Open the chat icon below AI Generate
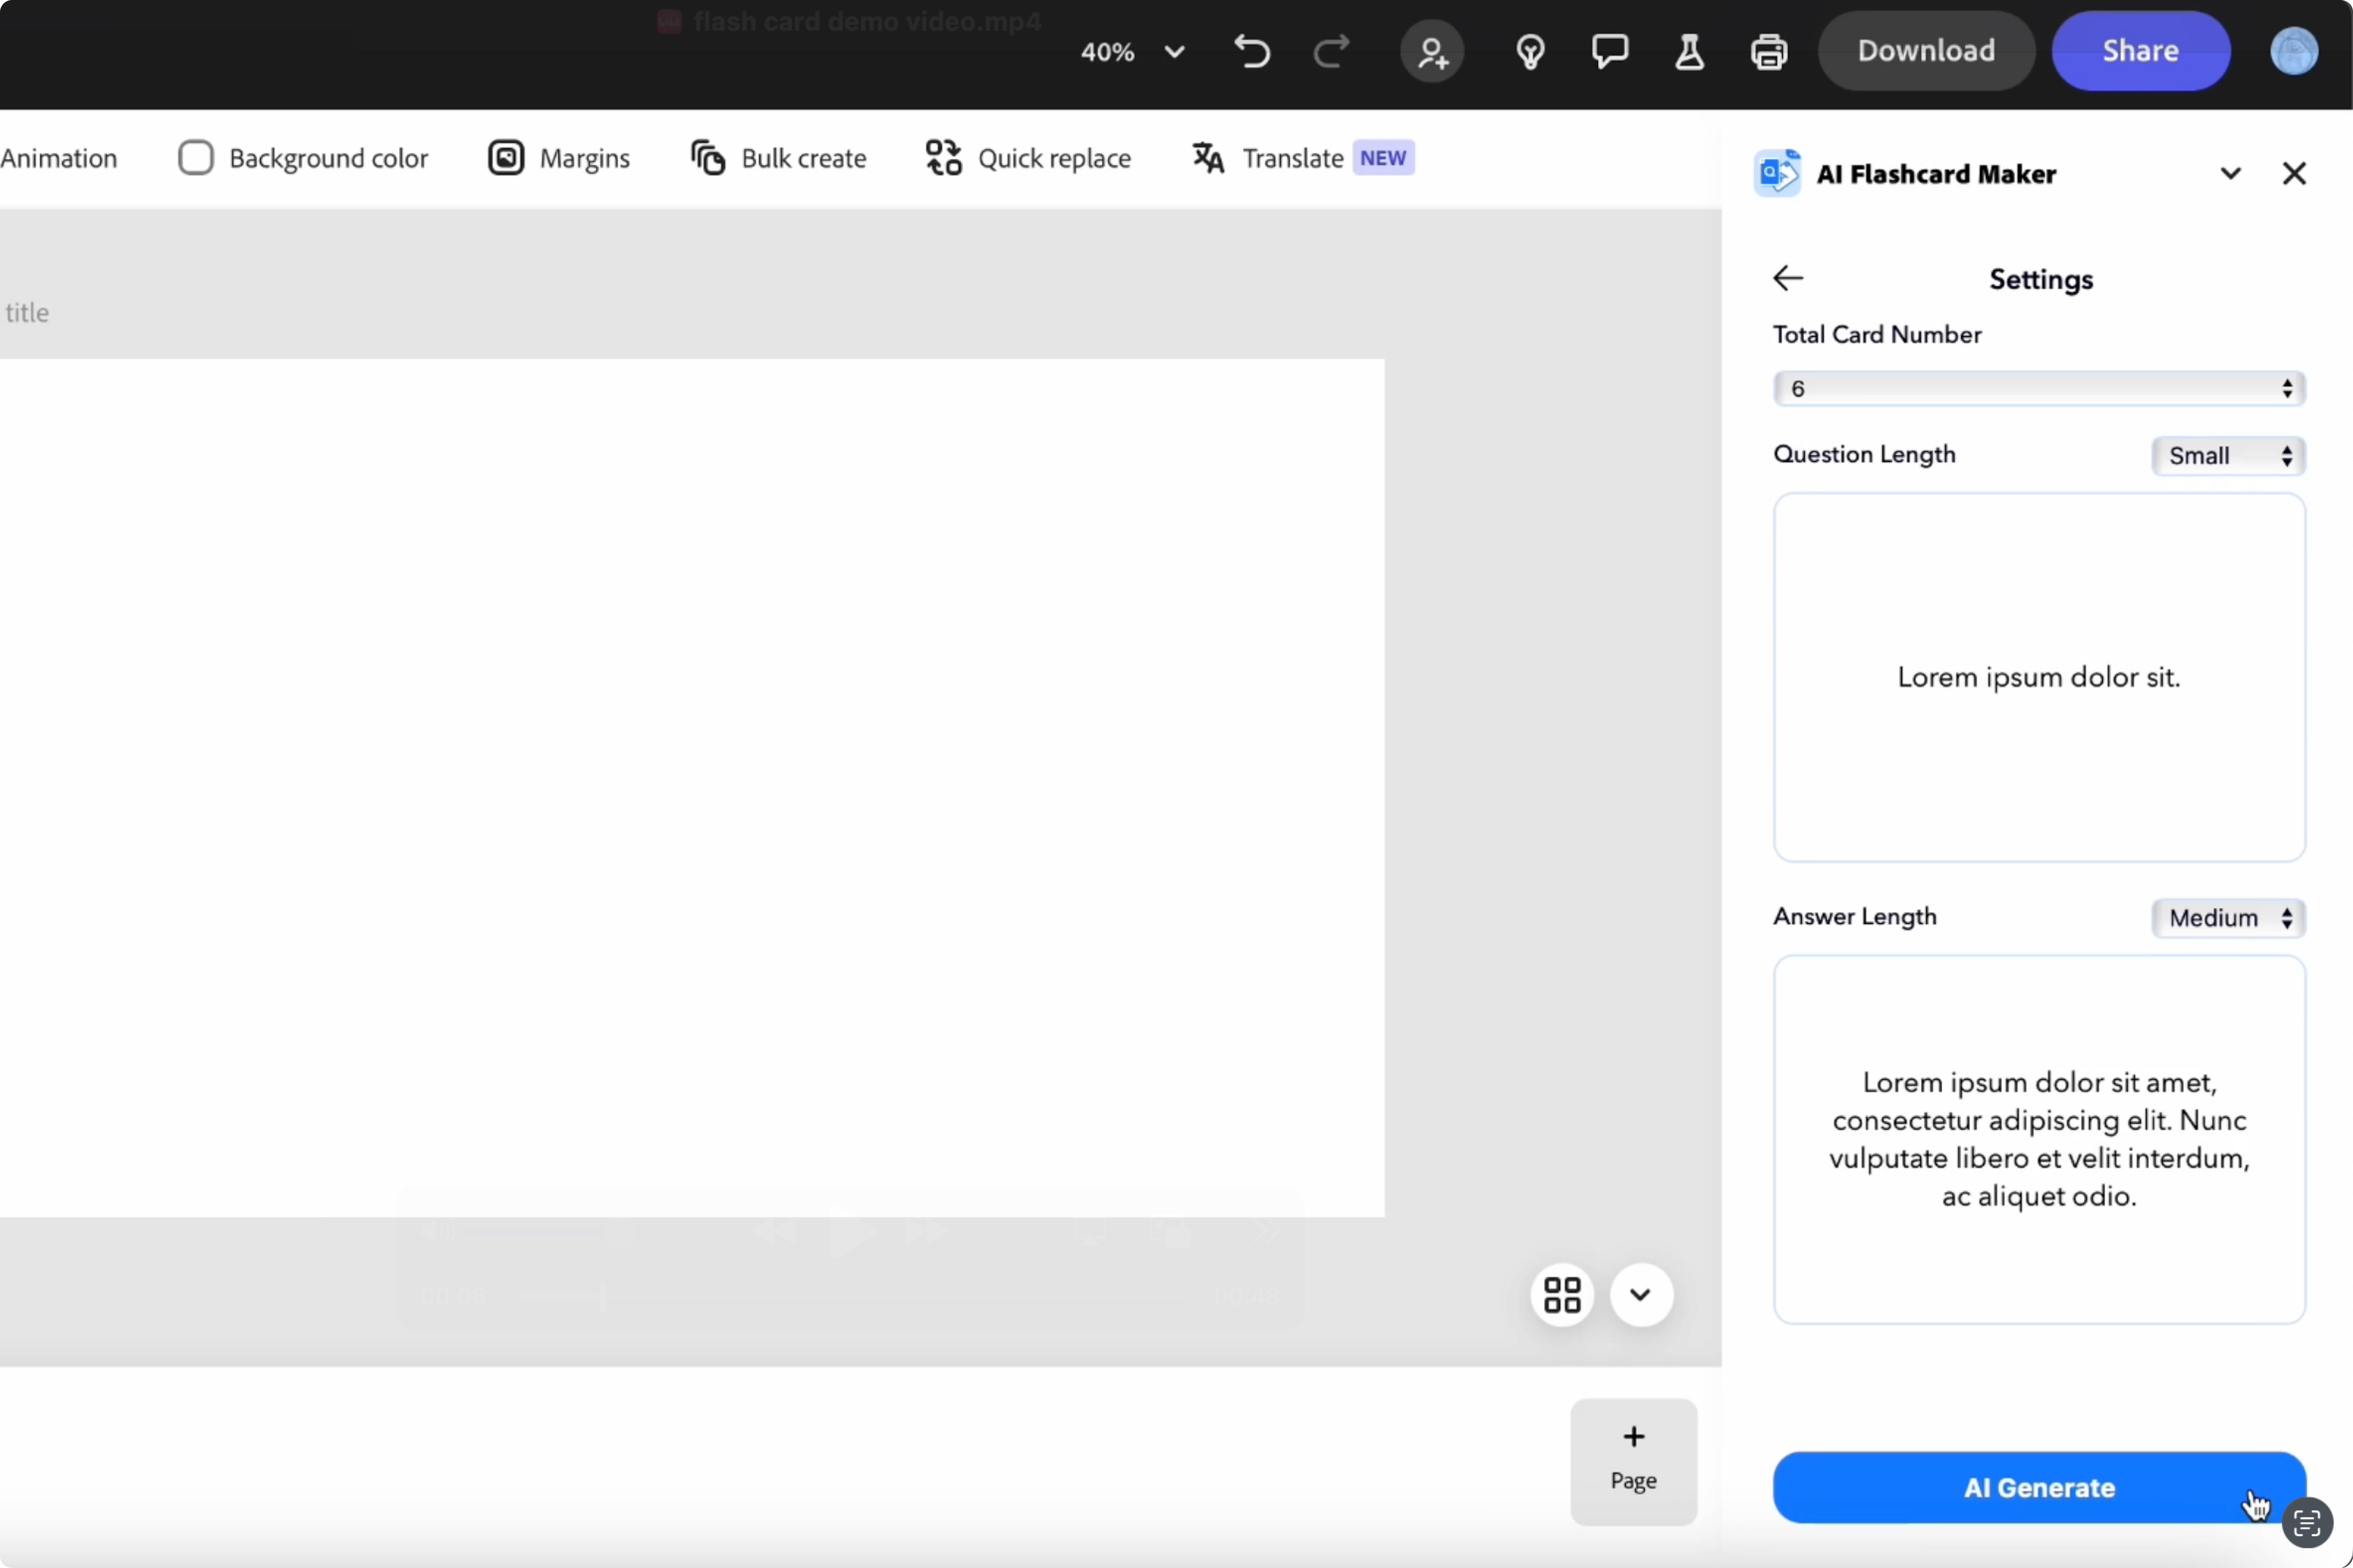 (2306, 1524)
